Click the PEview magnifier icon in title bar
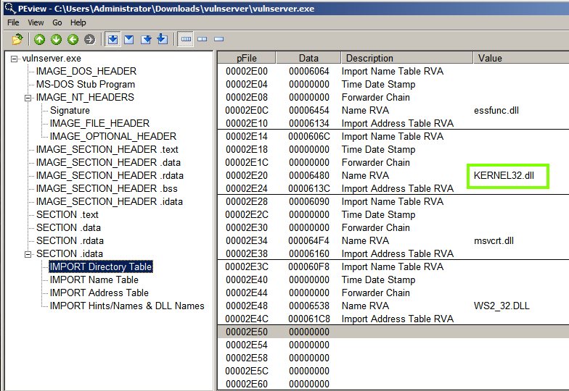 [x=10, y=8]
